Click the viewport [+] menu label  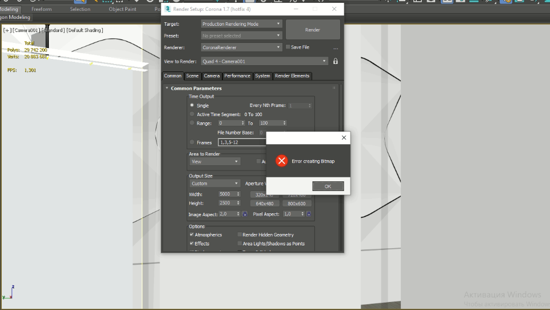[x=7, y=30]
